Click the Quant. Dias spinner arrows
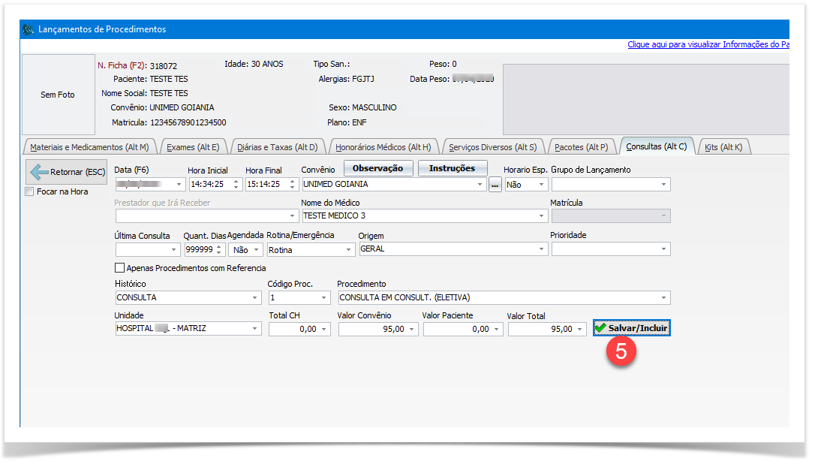Image resolution: width=815 pixels, height=464 pixels. tap(219, 250)
